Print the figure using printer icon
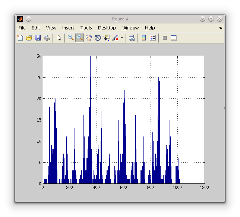 pyautogui.click(x=47, y=38)
